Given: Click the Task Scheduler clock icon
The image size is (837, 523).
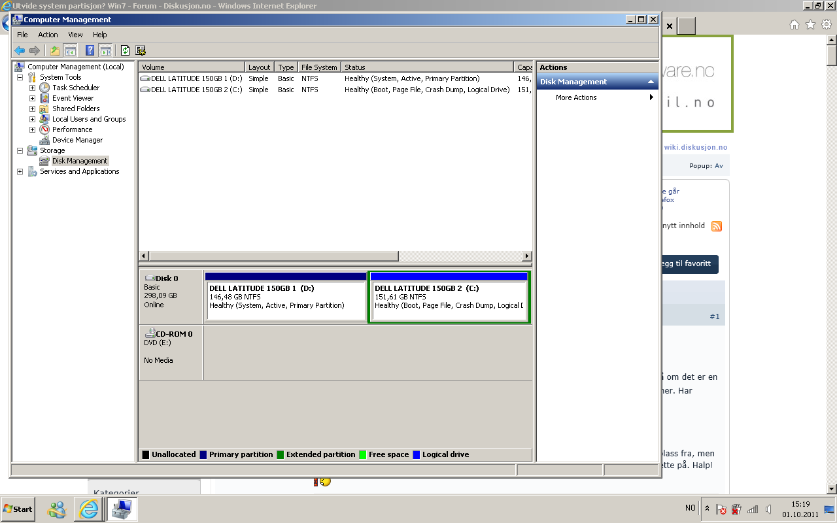Looking at the screenshot, I should (x=44, y=88).
